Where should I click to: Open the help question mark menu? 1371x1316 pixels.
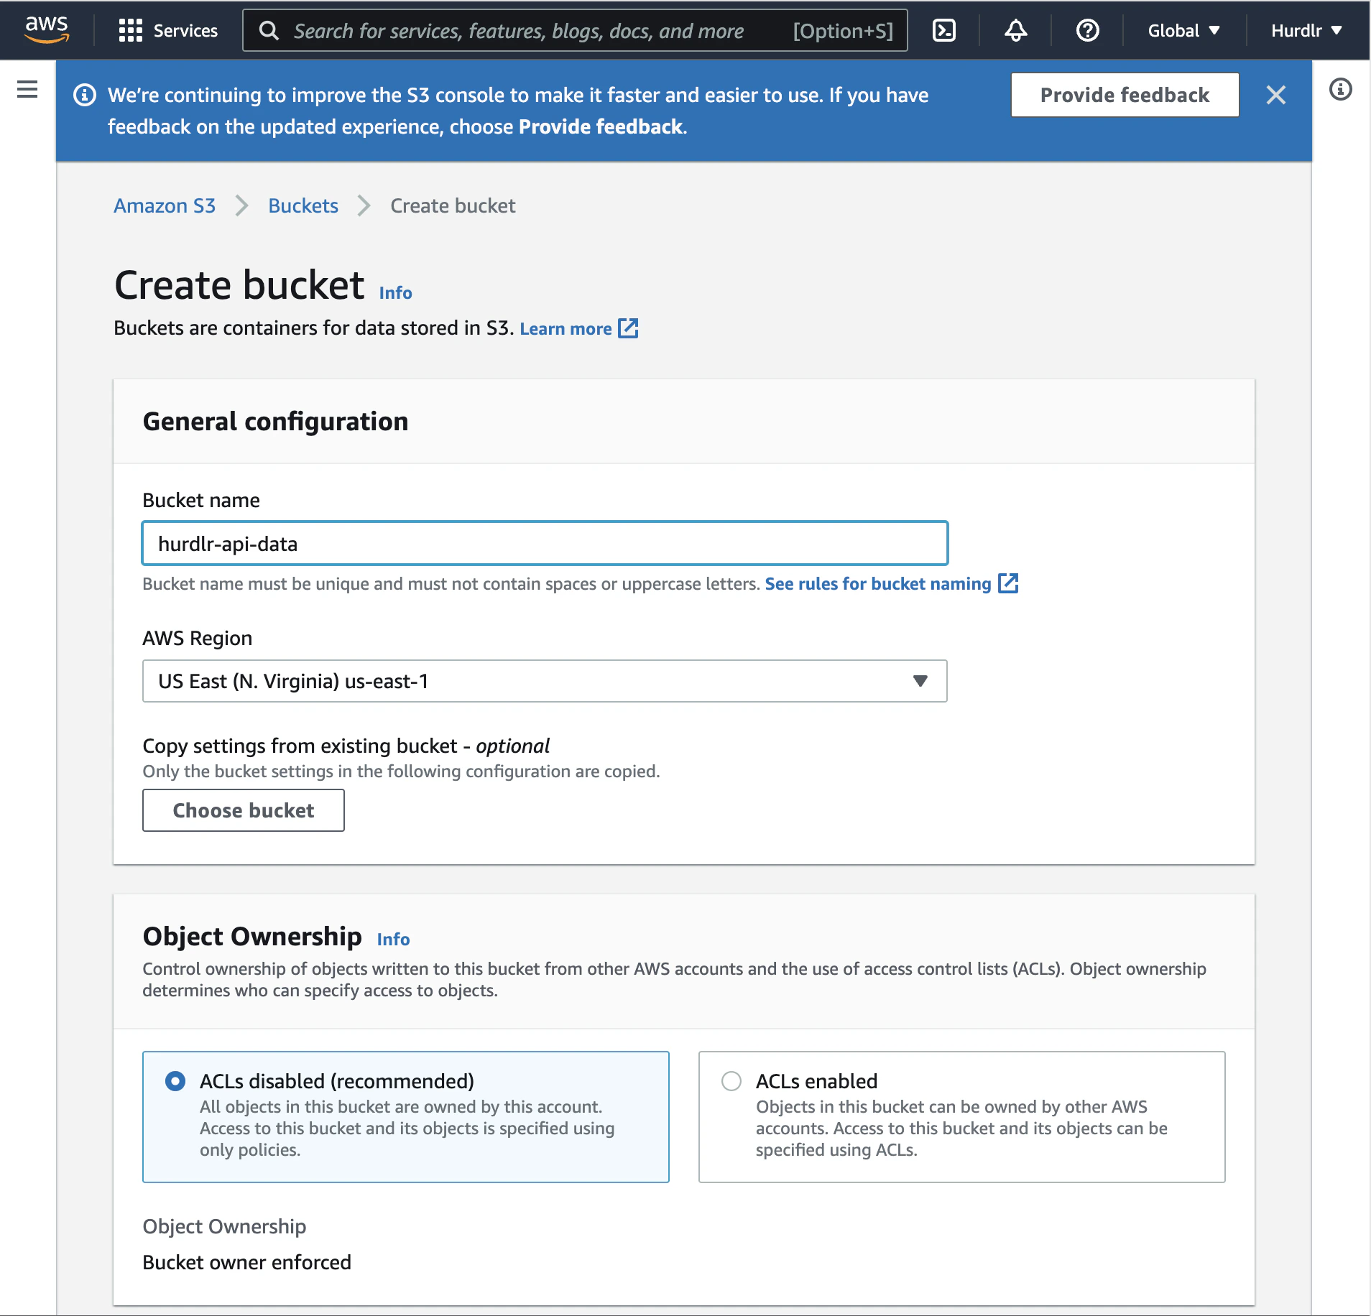pyautogui.click(x=1087, y=30)
